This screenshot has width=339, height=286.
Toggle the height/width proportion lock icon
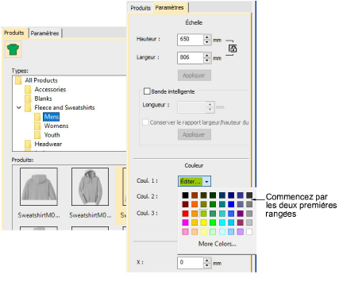coord(233,48)
